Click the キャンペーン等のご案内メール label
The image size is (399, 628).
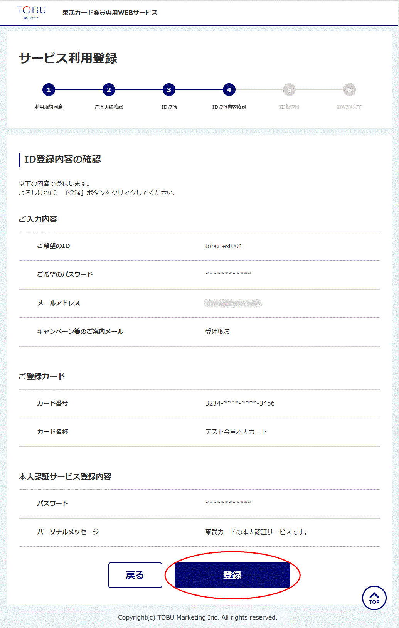click(x=80, y=332)
